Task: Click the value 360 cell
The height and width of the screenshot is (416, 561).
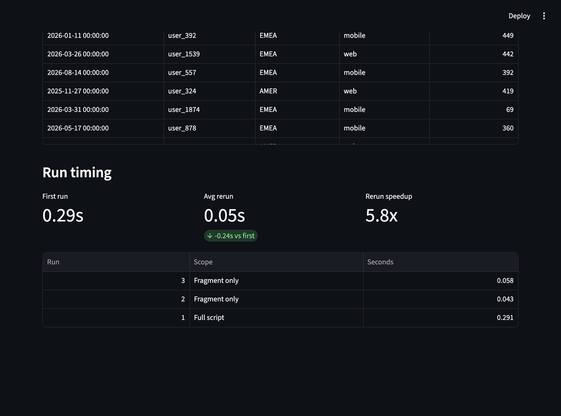Action: pos(474,128)
